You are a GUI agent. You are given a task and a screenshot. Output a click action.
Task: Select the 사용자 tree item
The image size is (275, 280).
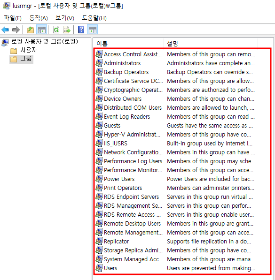(29, 50)
